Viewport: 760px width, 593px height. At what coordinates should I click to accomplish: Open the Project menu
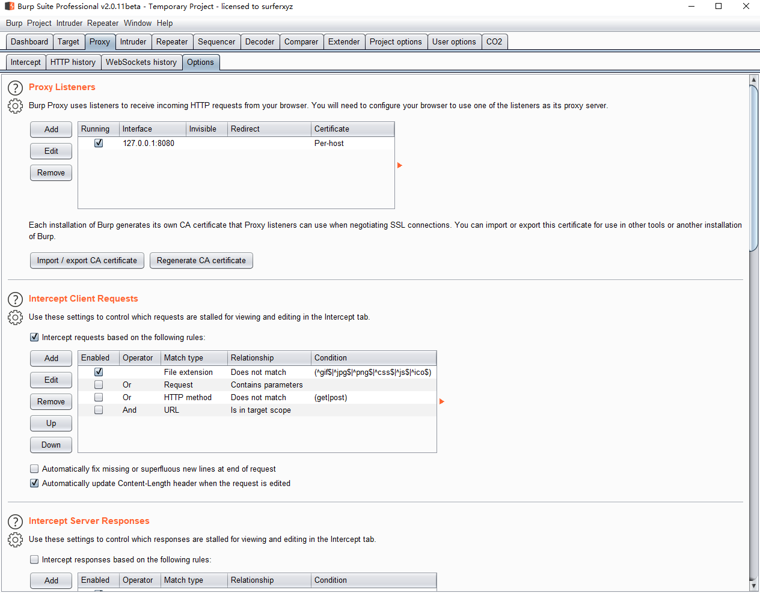tap(39, 23)
